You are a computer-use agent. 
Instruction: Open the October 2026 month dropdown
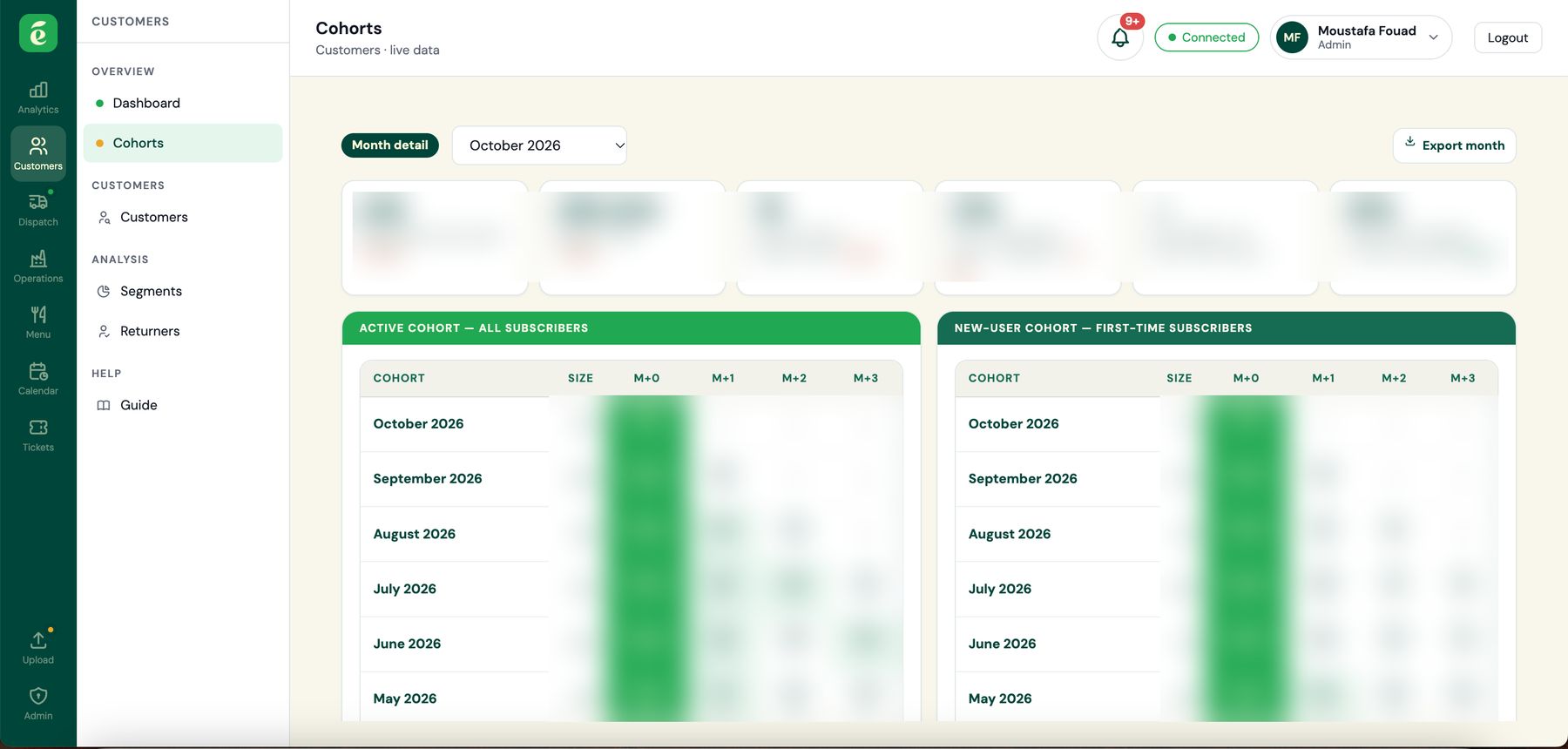click(x=539, y=145)
